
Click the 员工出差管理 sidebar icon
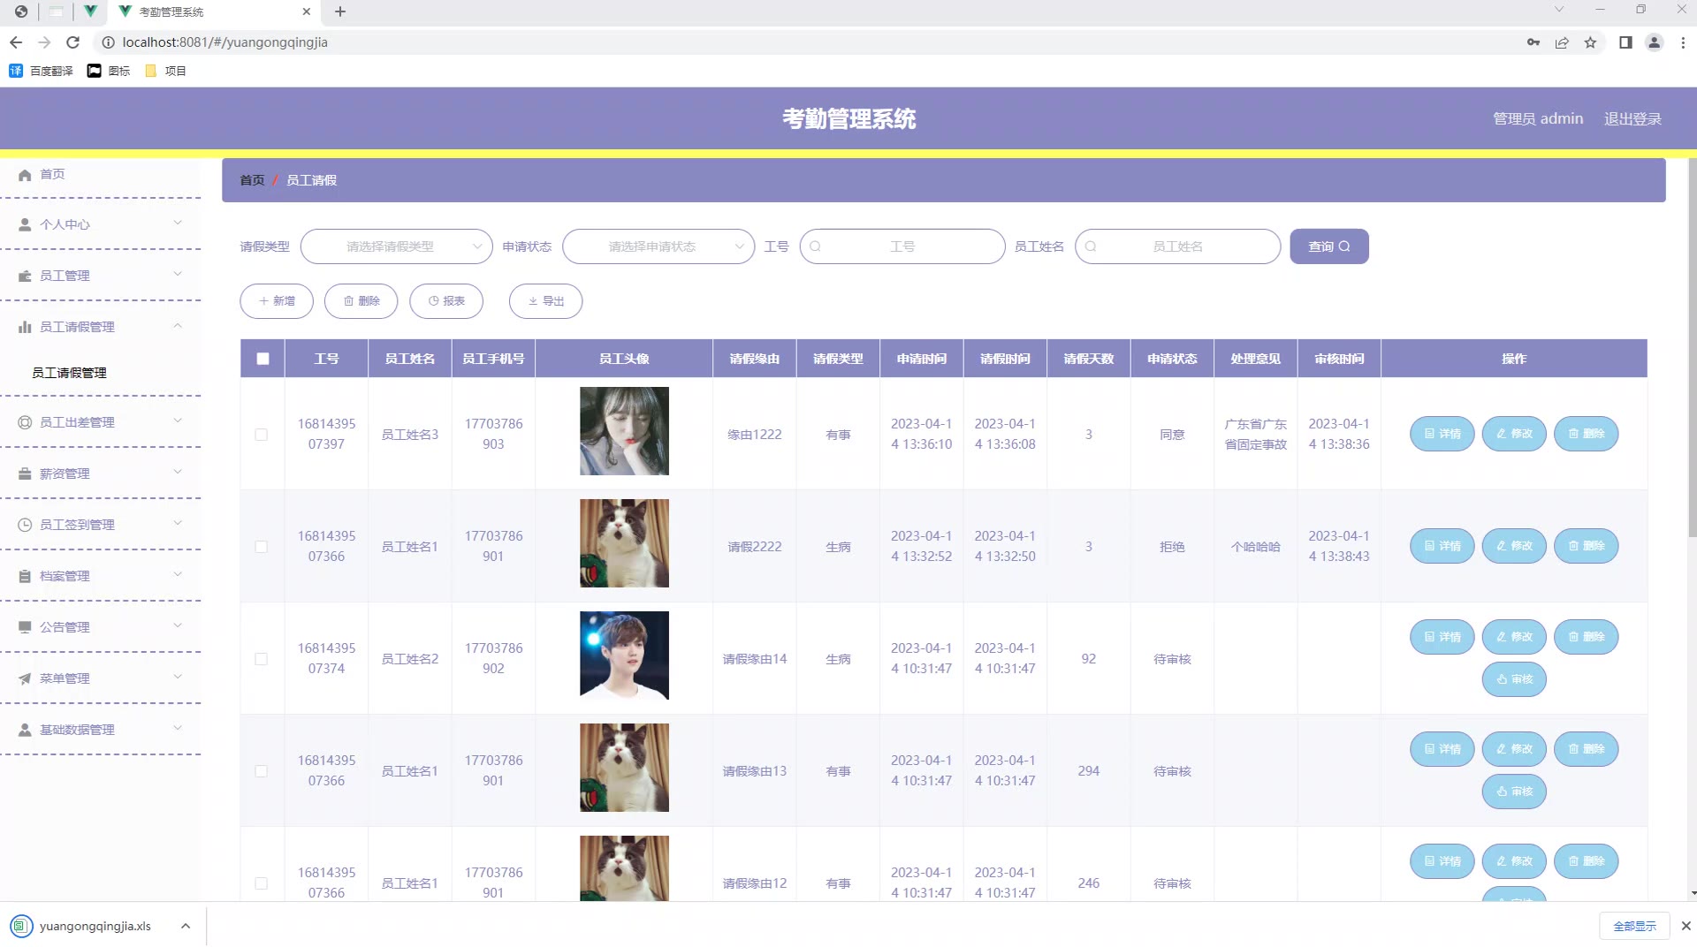pos(25,422)
